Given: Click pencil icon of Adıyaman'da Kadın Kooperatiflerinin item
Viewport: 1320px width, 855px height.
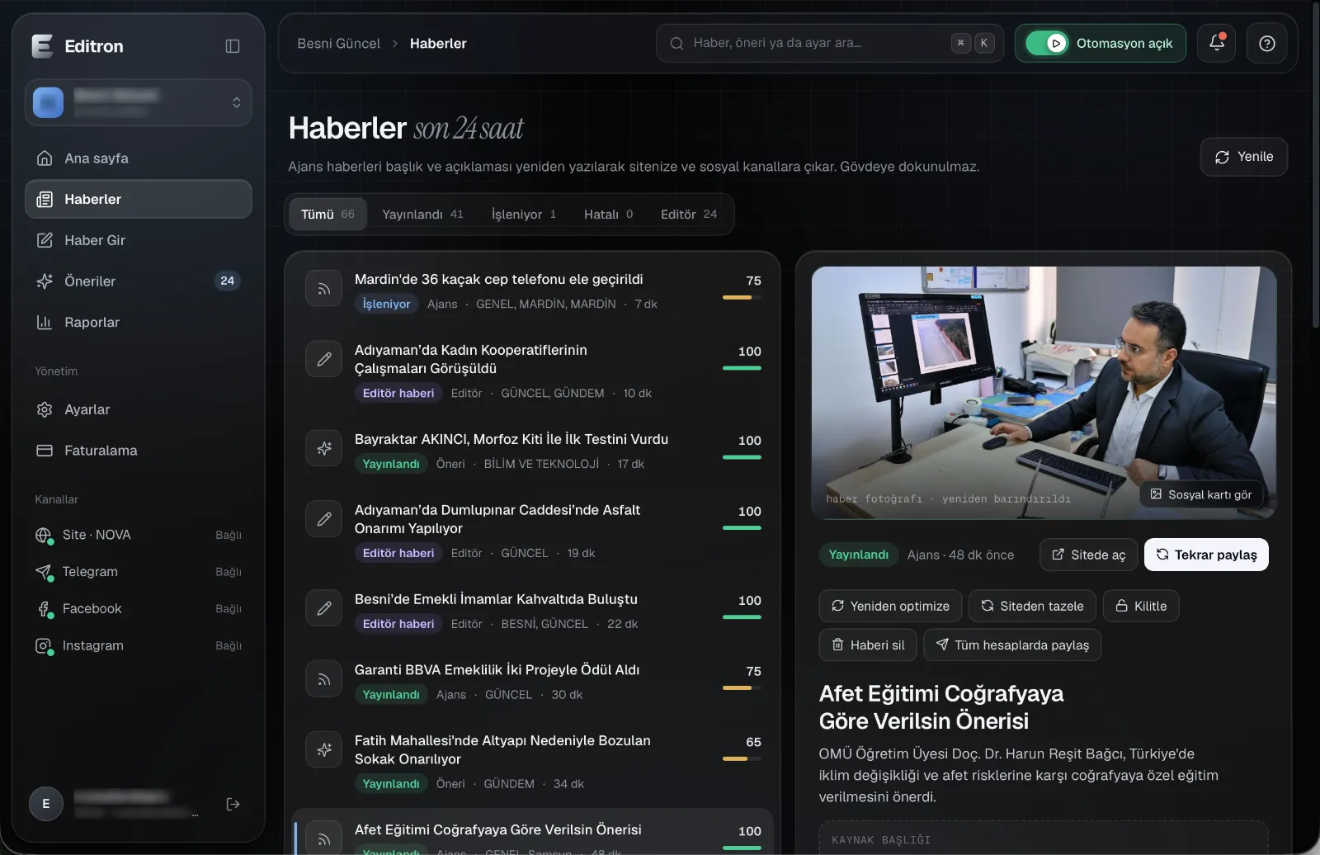Looking at the screenshot, I should coord(324,359).
